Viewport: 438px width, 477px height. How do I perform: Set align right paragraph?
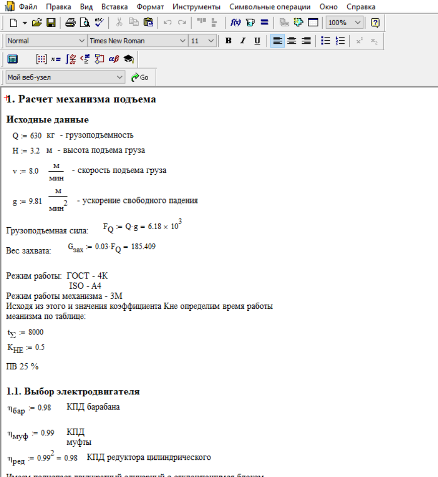(x=306, y=41)
